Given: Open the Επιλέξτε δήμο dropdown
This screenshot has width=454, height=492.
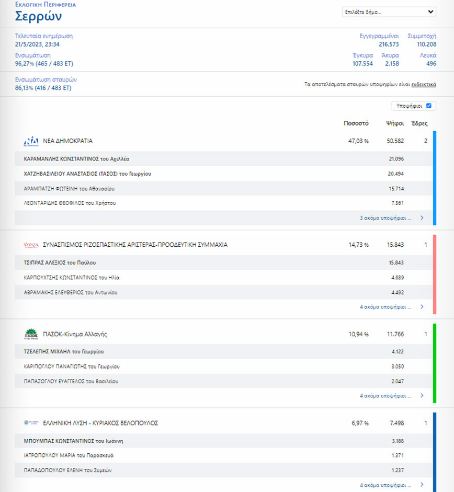Looking at the screenshot, I should pos(389,12).
